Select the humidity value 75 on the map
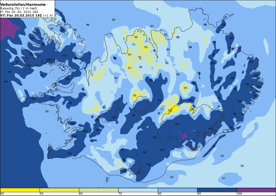The height and width of the screenshot is (196, 276). tap(134, 44)
